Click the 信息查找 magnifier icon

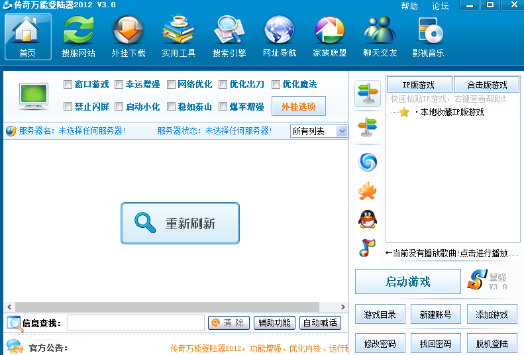point(14,323)
